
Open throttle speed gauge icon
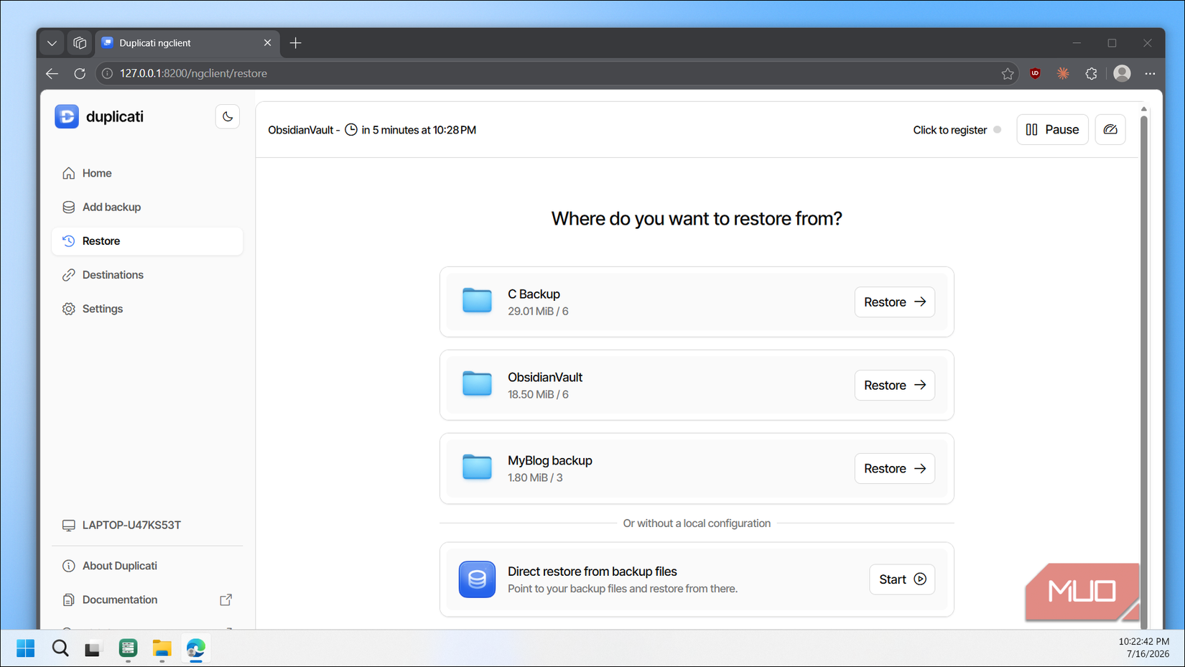coord(1110,130)
